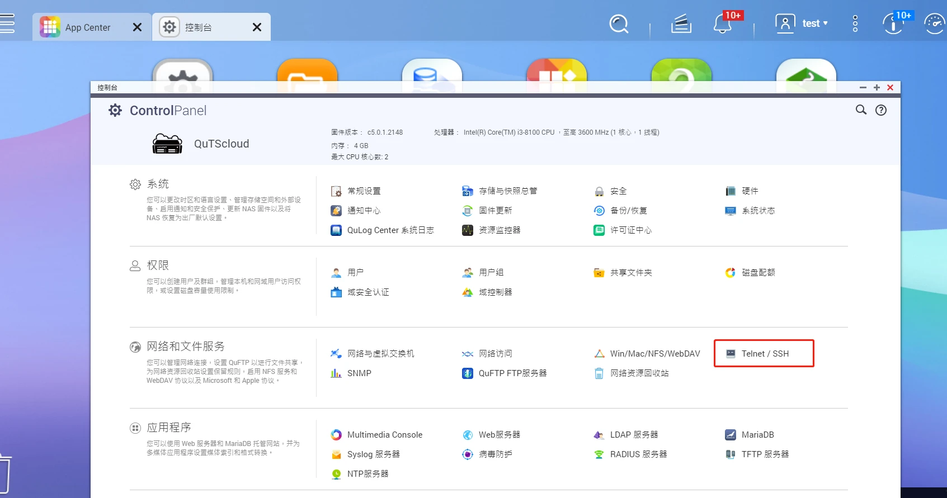
Task: Open 许可证中心 license center
Action: pyautogui.click(x=623, y=230)
